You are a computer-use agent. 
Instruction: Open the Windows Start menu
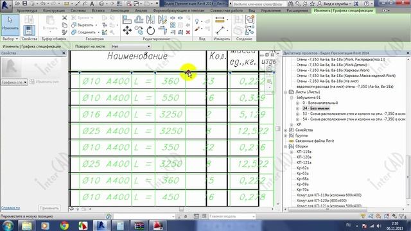tap(8, 225)
